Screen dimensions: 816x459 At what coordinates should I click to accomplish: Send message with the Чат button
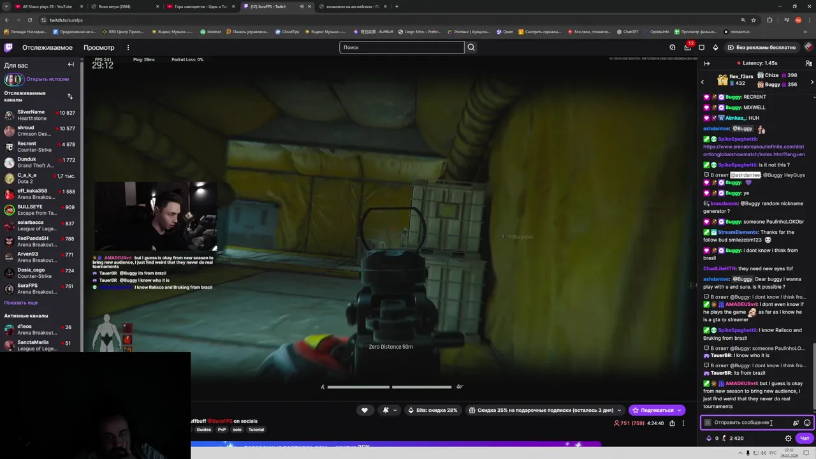point(805,438)
